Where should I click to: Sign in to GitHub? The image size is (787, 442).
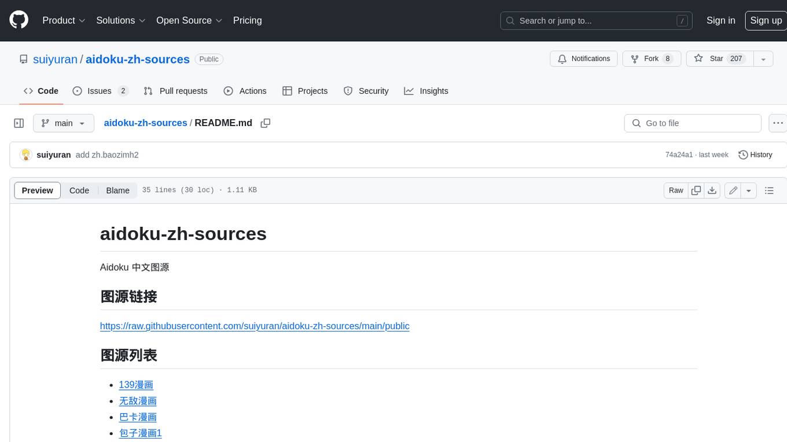coord(720,20)
